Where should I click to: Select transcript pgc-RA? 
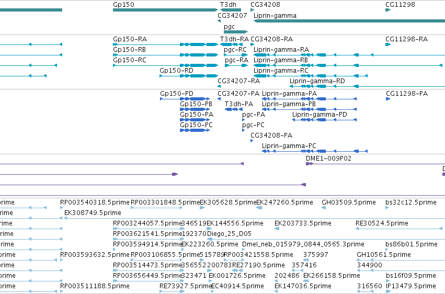pos(236,65)
